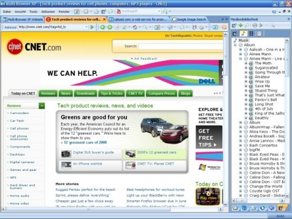Print page with the printer icon
The height and width of the screenshot is (219, 292).
(x=201, y=27)
